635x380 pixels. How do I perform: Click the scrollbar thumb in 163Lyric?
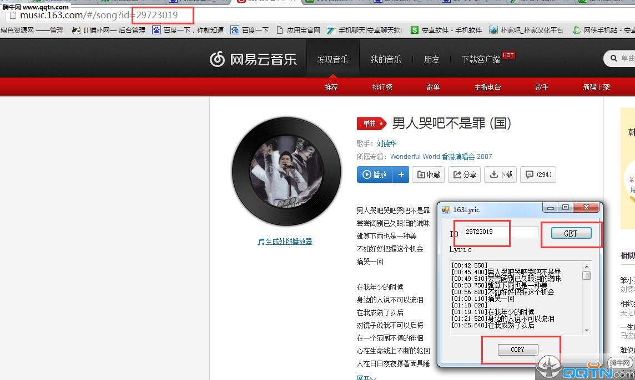click(x=586, y=275)
